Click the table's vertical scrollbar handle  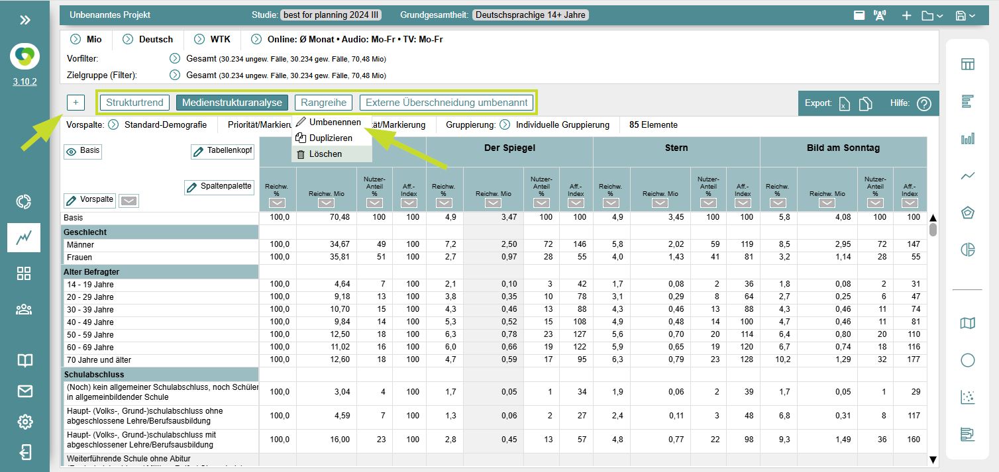click(x=933, y=230)
